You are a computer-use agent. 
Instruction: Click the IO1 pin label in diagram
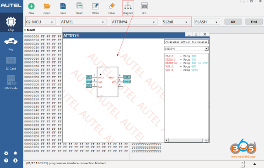point(89,77)
